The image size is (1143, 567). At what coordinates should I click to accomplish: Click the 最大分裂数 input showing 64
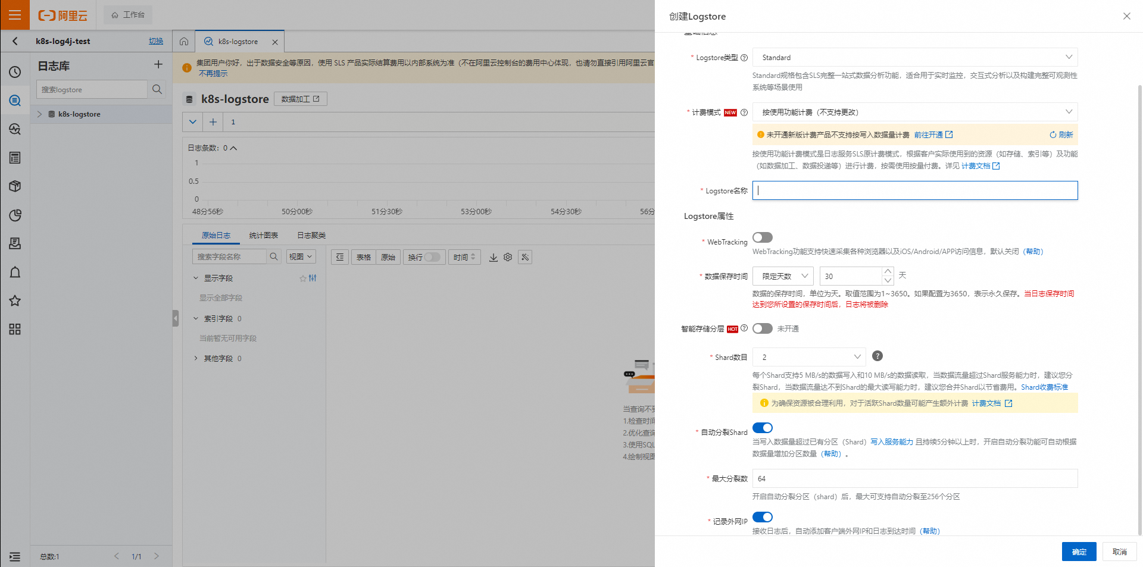coord(915,478)
